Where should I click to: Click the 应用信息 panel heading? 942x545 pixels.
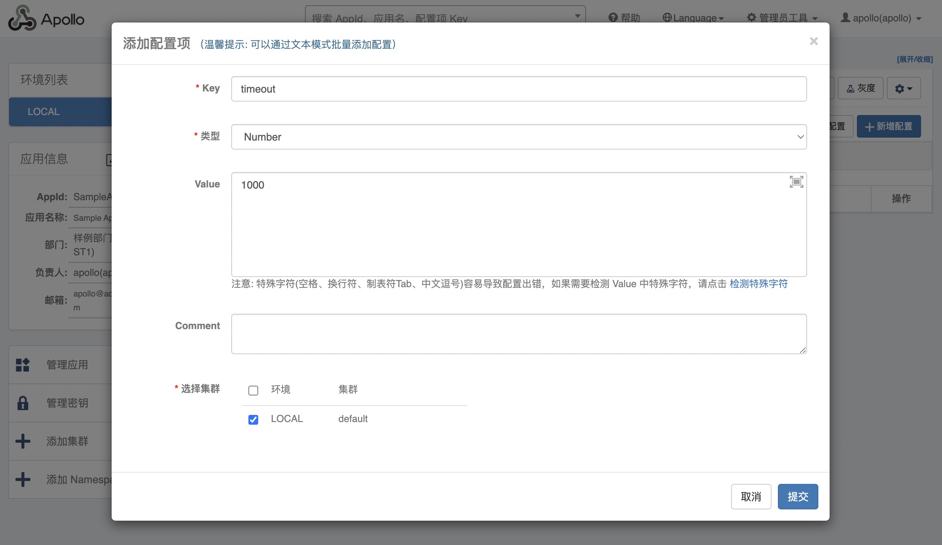(44, 159)
